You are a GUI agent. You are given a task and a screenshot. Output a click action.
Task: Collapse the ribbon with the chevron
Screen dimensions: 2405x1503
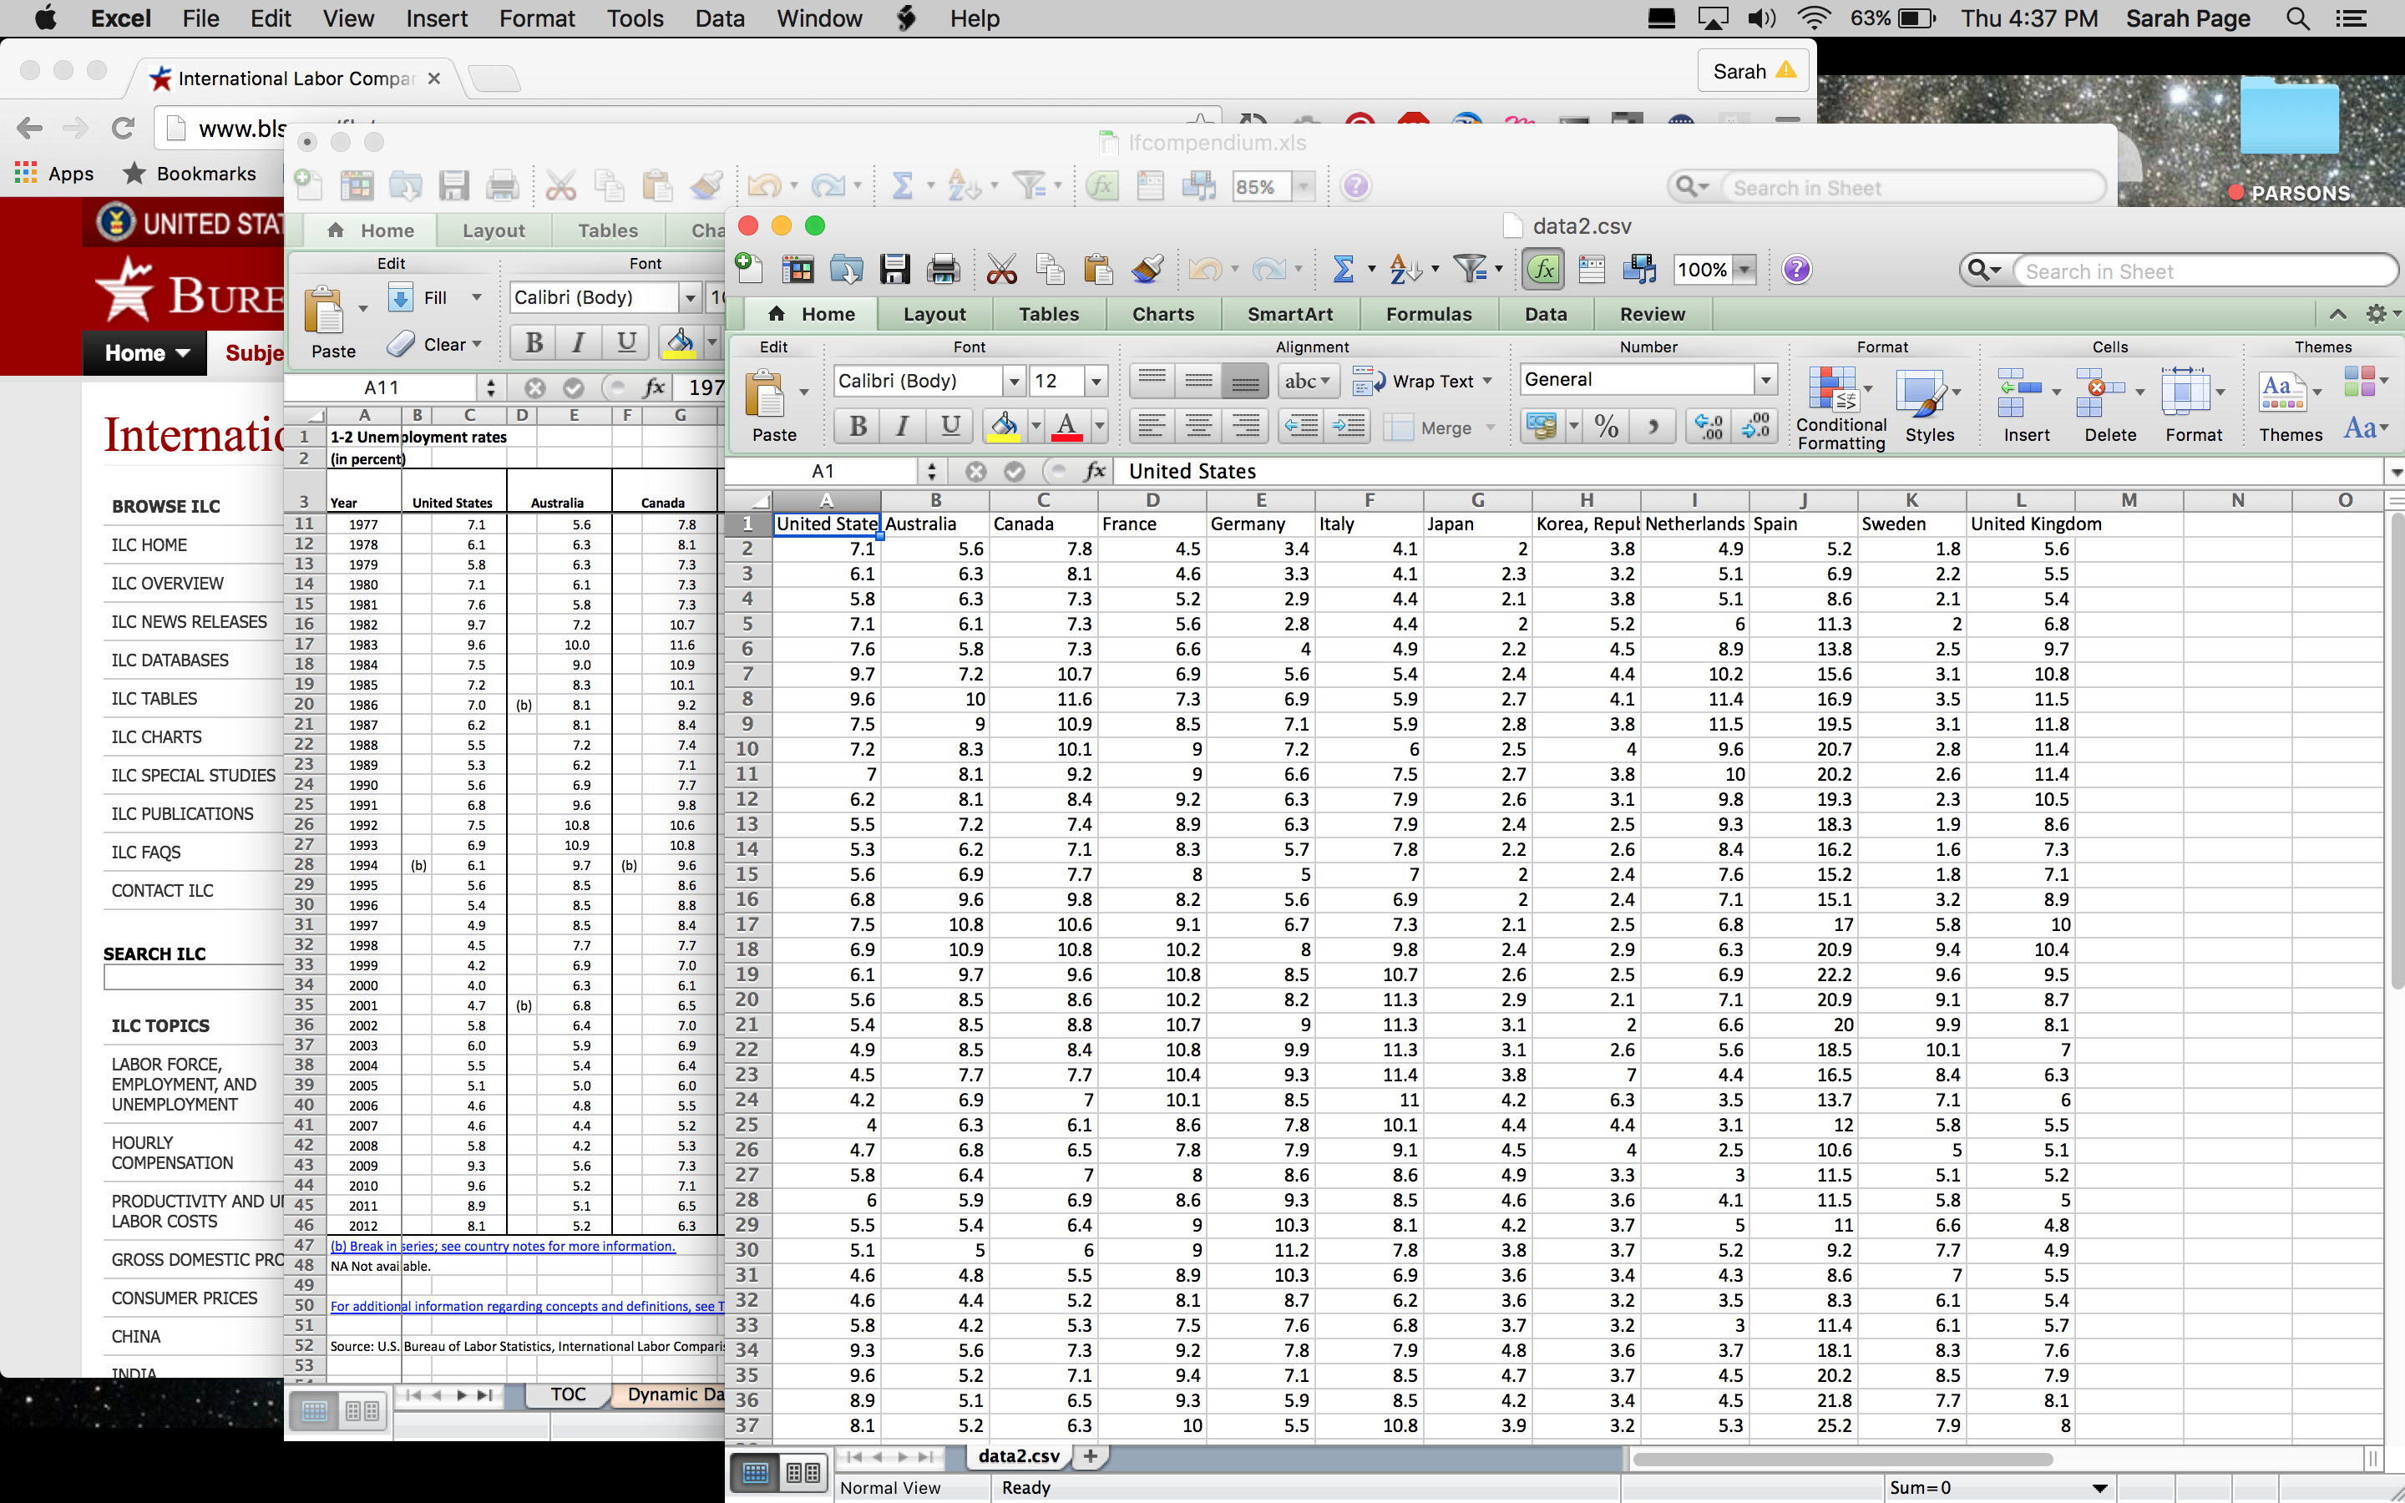2337,314
